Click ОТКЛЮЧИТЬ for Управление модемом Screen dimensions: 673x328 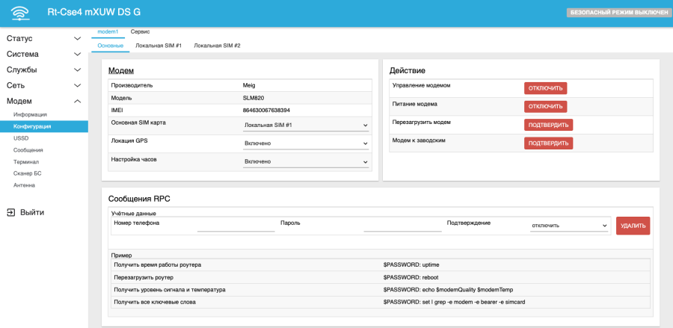coord(545,88)
